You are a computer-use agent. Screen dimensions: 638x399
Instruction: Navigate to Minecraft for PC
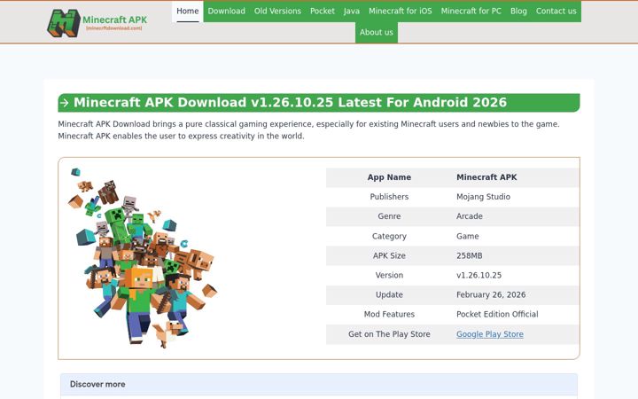pyautogui.click(x=471, y=12)
